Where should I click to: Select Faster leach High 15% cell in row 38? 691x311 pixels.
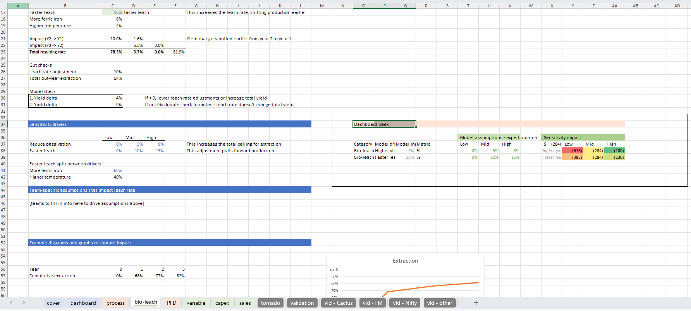pos(155,151)
